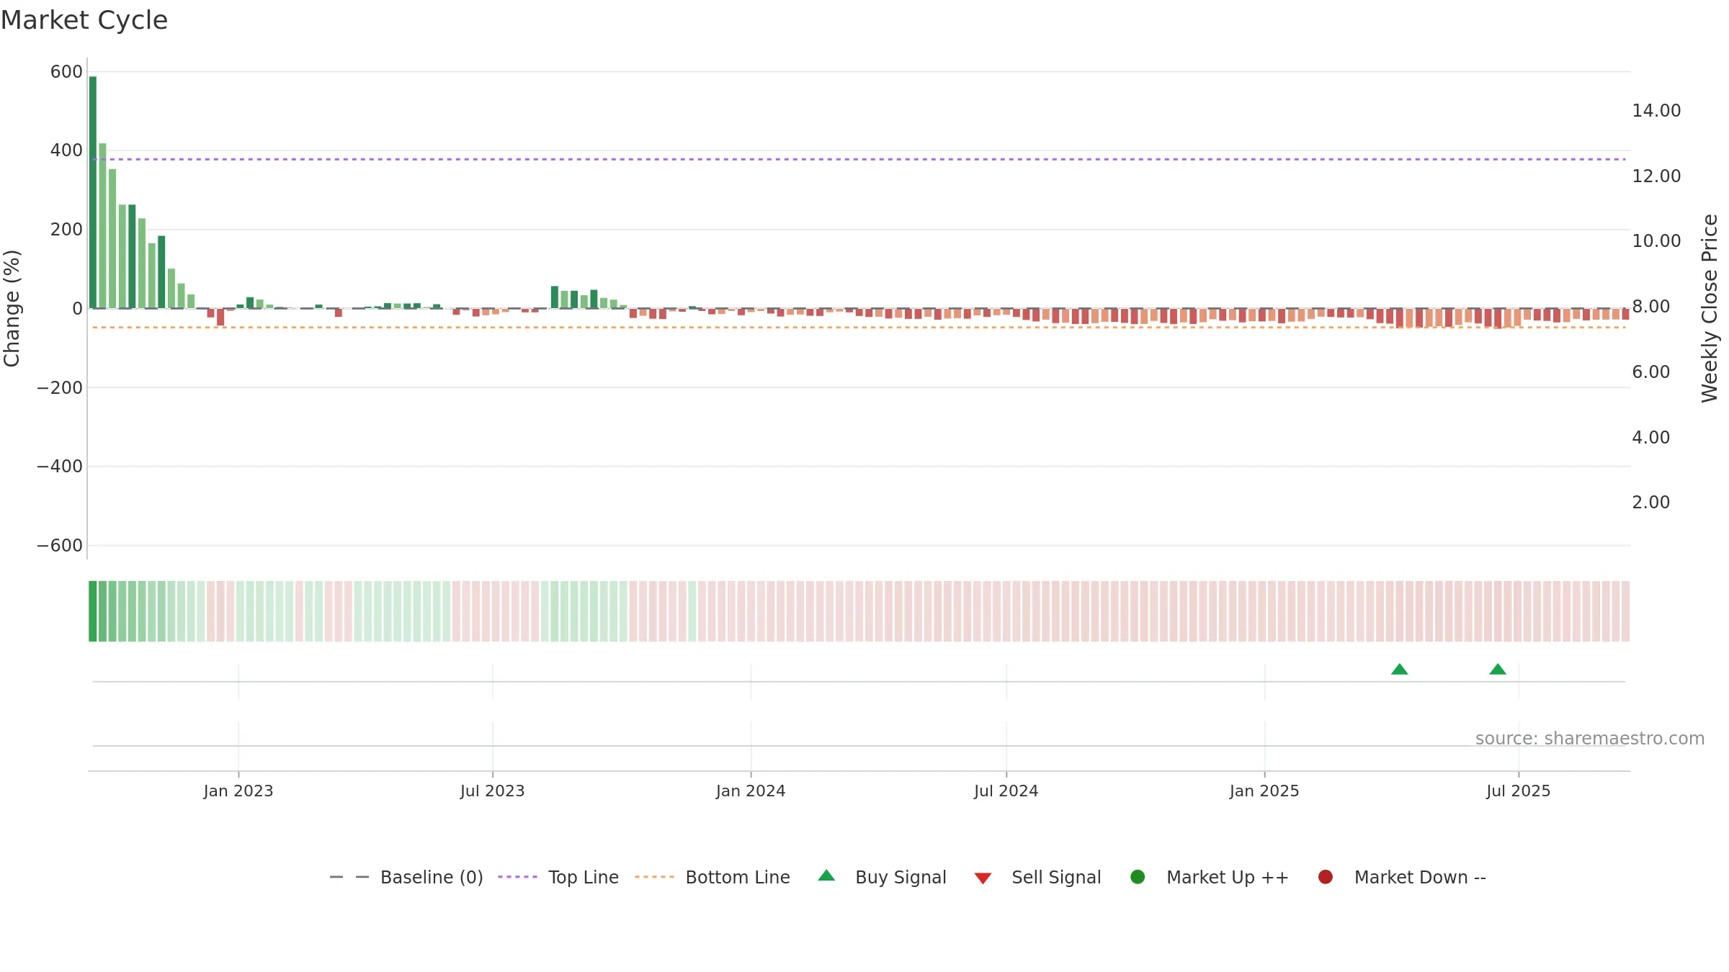
Task: Click the Change (%) axis title
Action: click(12, 308)
